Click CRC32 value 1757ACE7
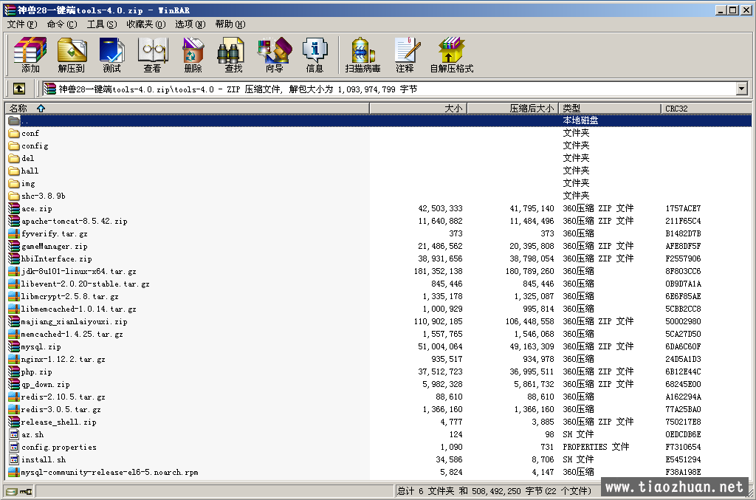Viewport: 756px width, 500px height. [x=683, y=208]
